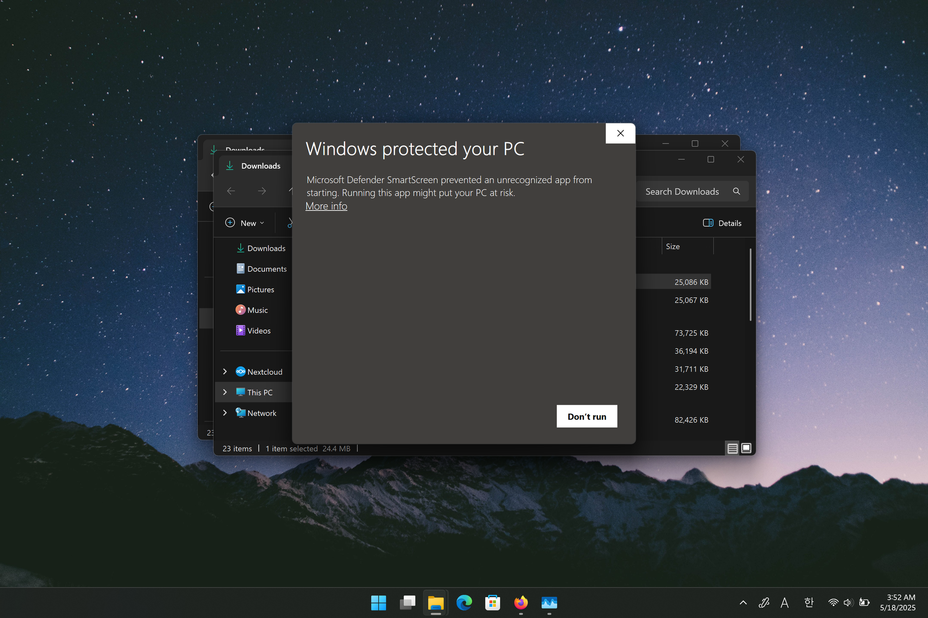
Task: Select the file sized 36,194 KB
Action: 691,351
